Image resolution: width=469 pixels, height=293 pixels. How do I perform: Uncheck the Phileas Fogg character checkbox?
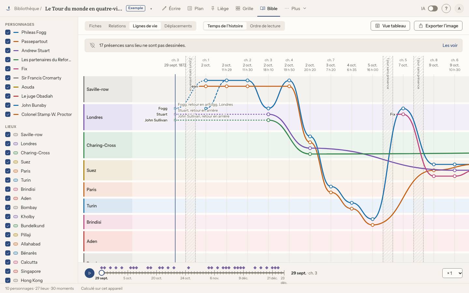point(8,32)
